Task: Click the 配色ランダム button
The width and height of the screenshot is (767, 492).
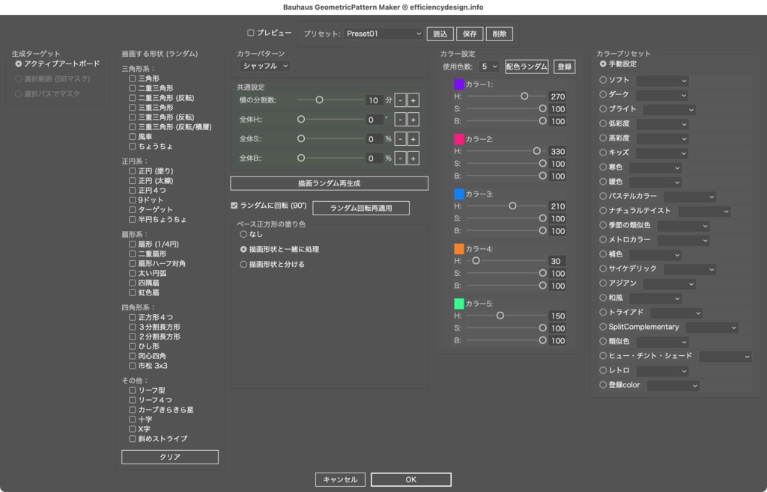Action: [x=527, y=67]
